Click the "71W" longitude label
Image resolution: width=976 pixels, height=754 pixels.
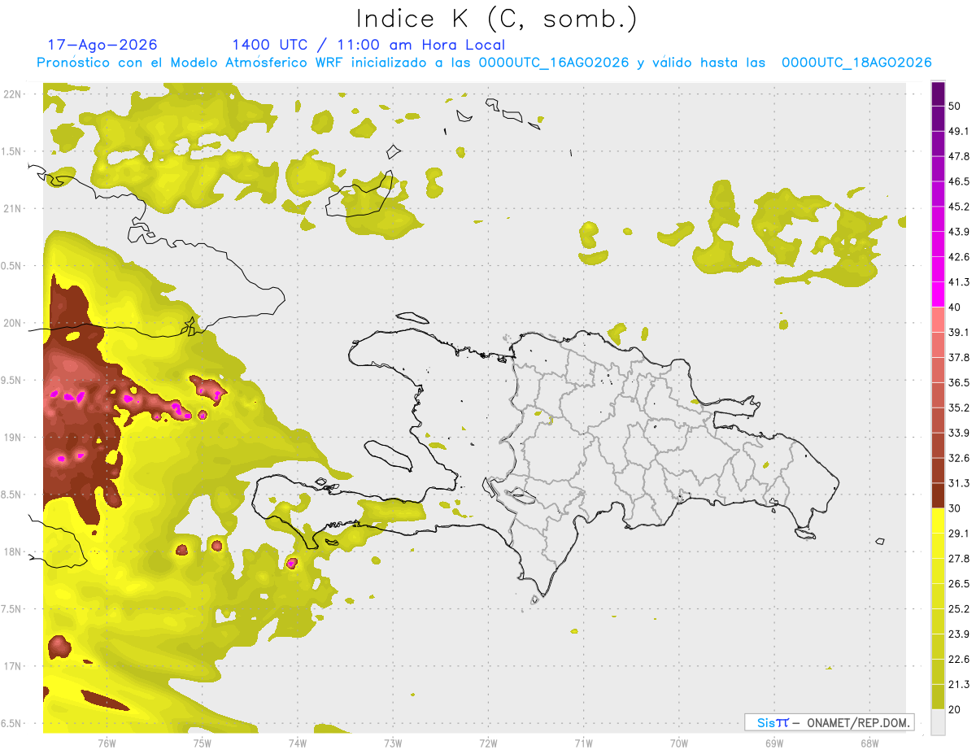click(x=583, y=743)
